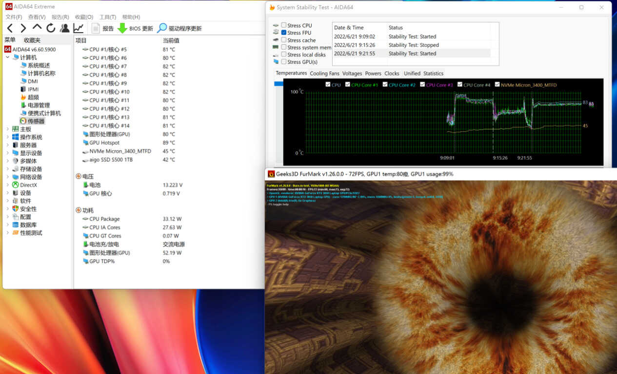Image resolution: width=617 pixels, height=374 pixels.
Task: Click the forward navigation arrow
Action: [23, 28]
